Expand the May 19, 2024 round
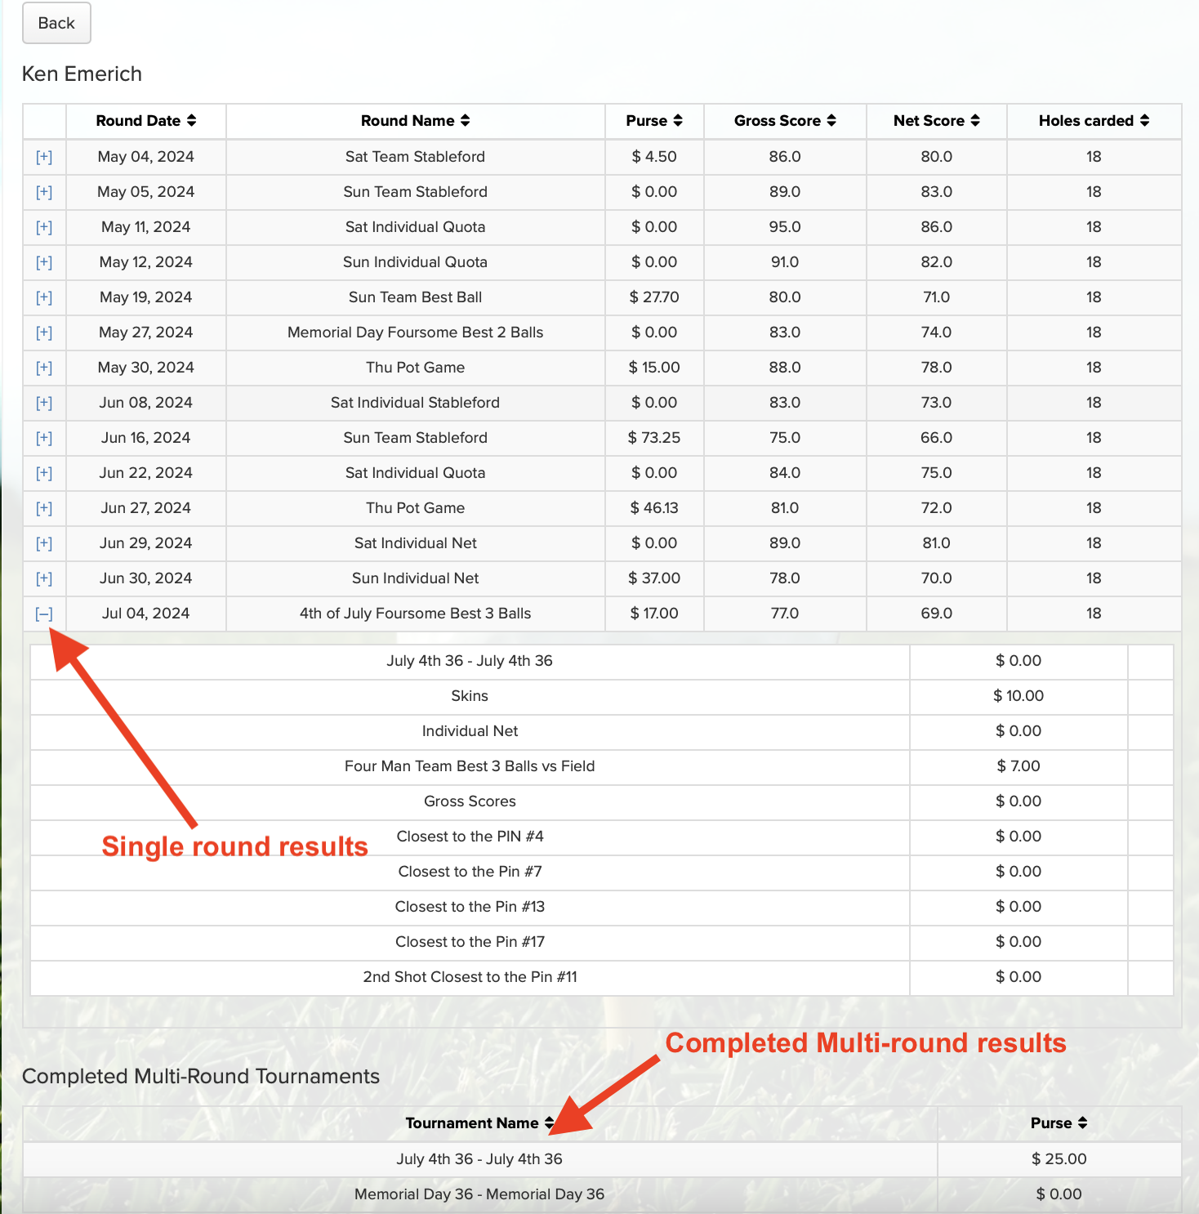This screenshot has width=1199, height=1214. tap(44, 297)
